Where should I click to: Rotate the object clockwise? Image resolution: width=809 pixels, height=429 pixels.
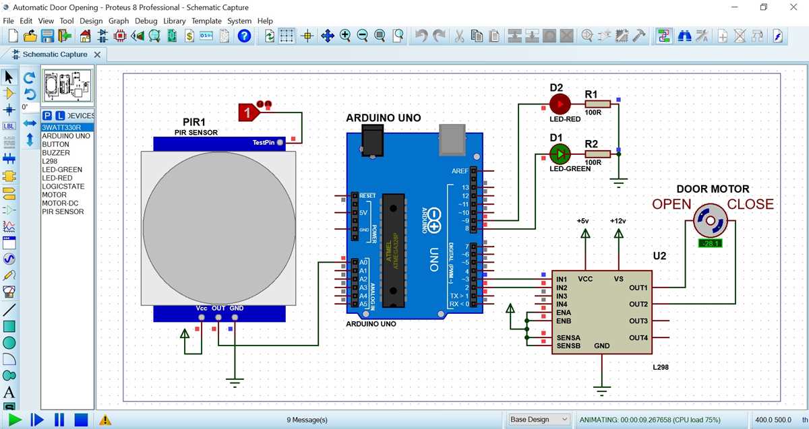coord(30,78)
